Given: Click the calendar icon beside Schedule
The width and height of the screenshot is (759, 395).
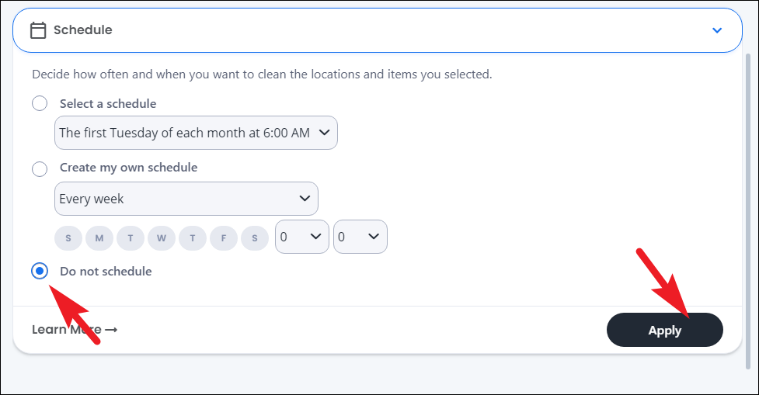Looking at the screenshot, I should [37, 30].
